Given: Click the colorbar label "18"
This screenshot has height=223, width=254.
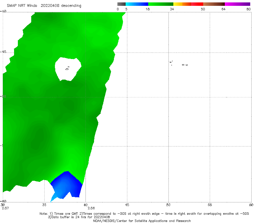Looking at the screenshot, I should pos(148,9).
